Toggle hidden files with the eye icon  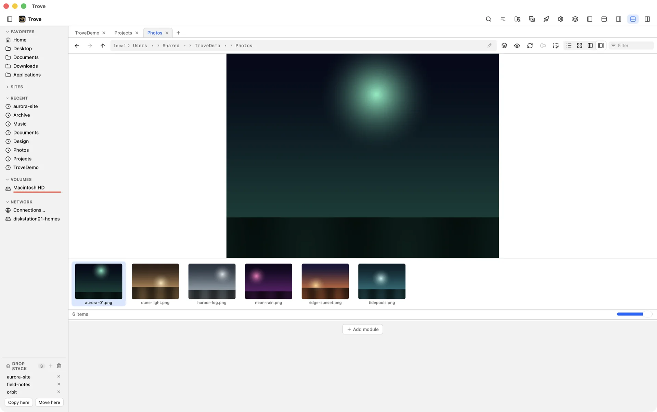pyautogui.click(x=517, y=46)
